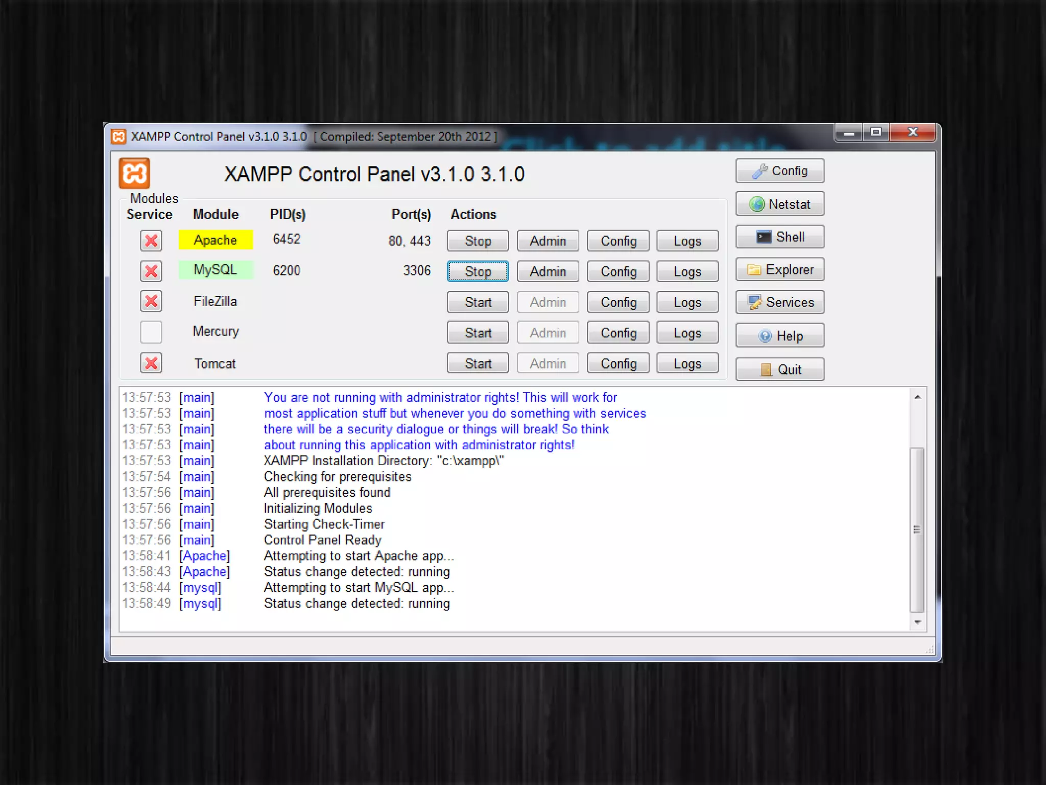The height and width of the screenshot is (785, 1046).
Task: Click the log panel scrollbar up arrow
Action: point(917,397)
